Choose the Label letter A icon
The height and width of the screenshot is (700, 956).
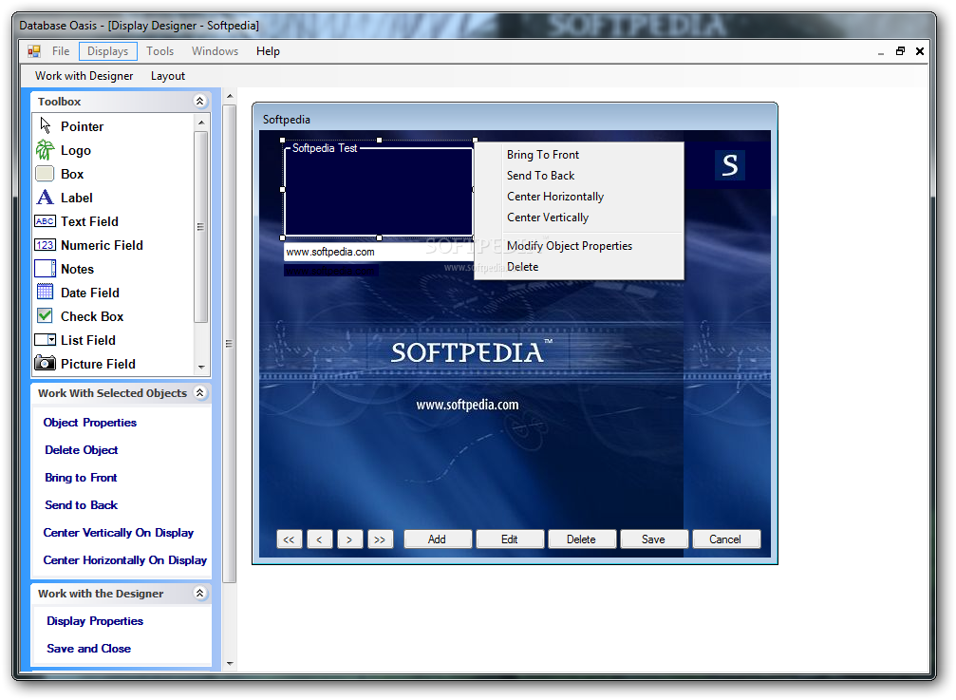click(x=46, y=198)
